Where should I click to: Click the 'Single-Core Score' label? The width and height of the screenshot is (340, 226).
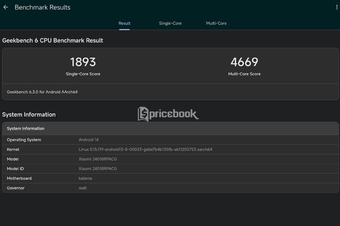point(83,74)
